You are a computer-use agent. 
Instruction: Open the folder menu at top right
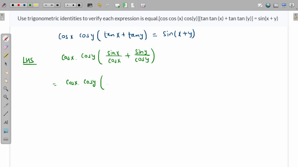(276, 5)
